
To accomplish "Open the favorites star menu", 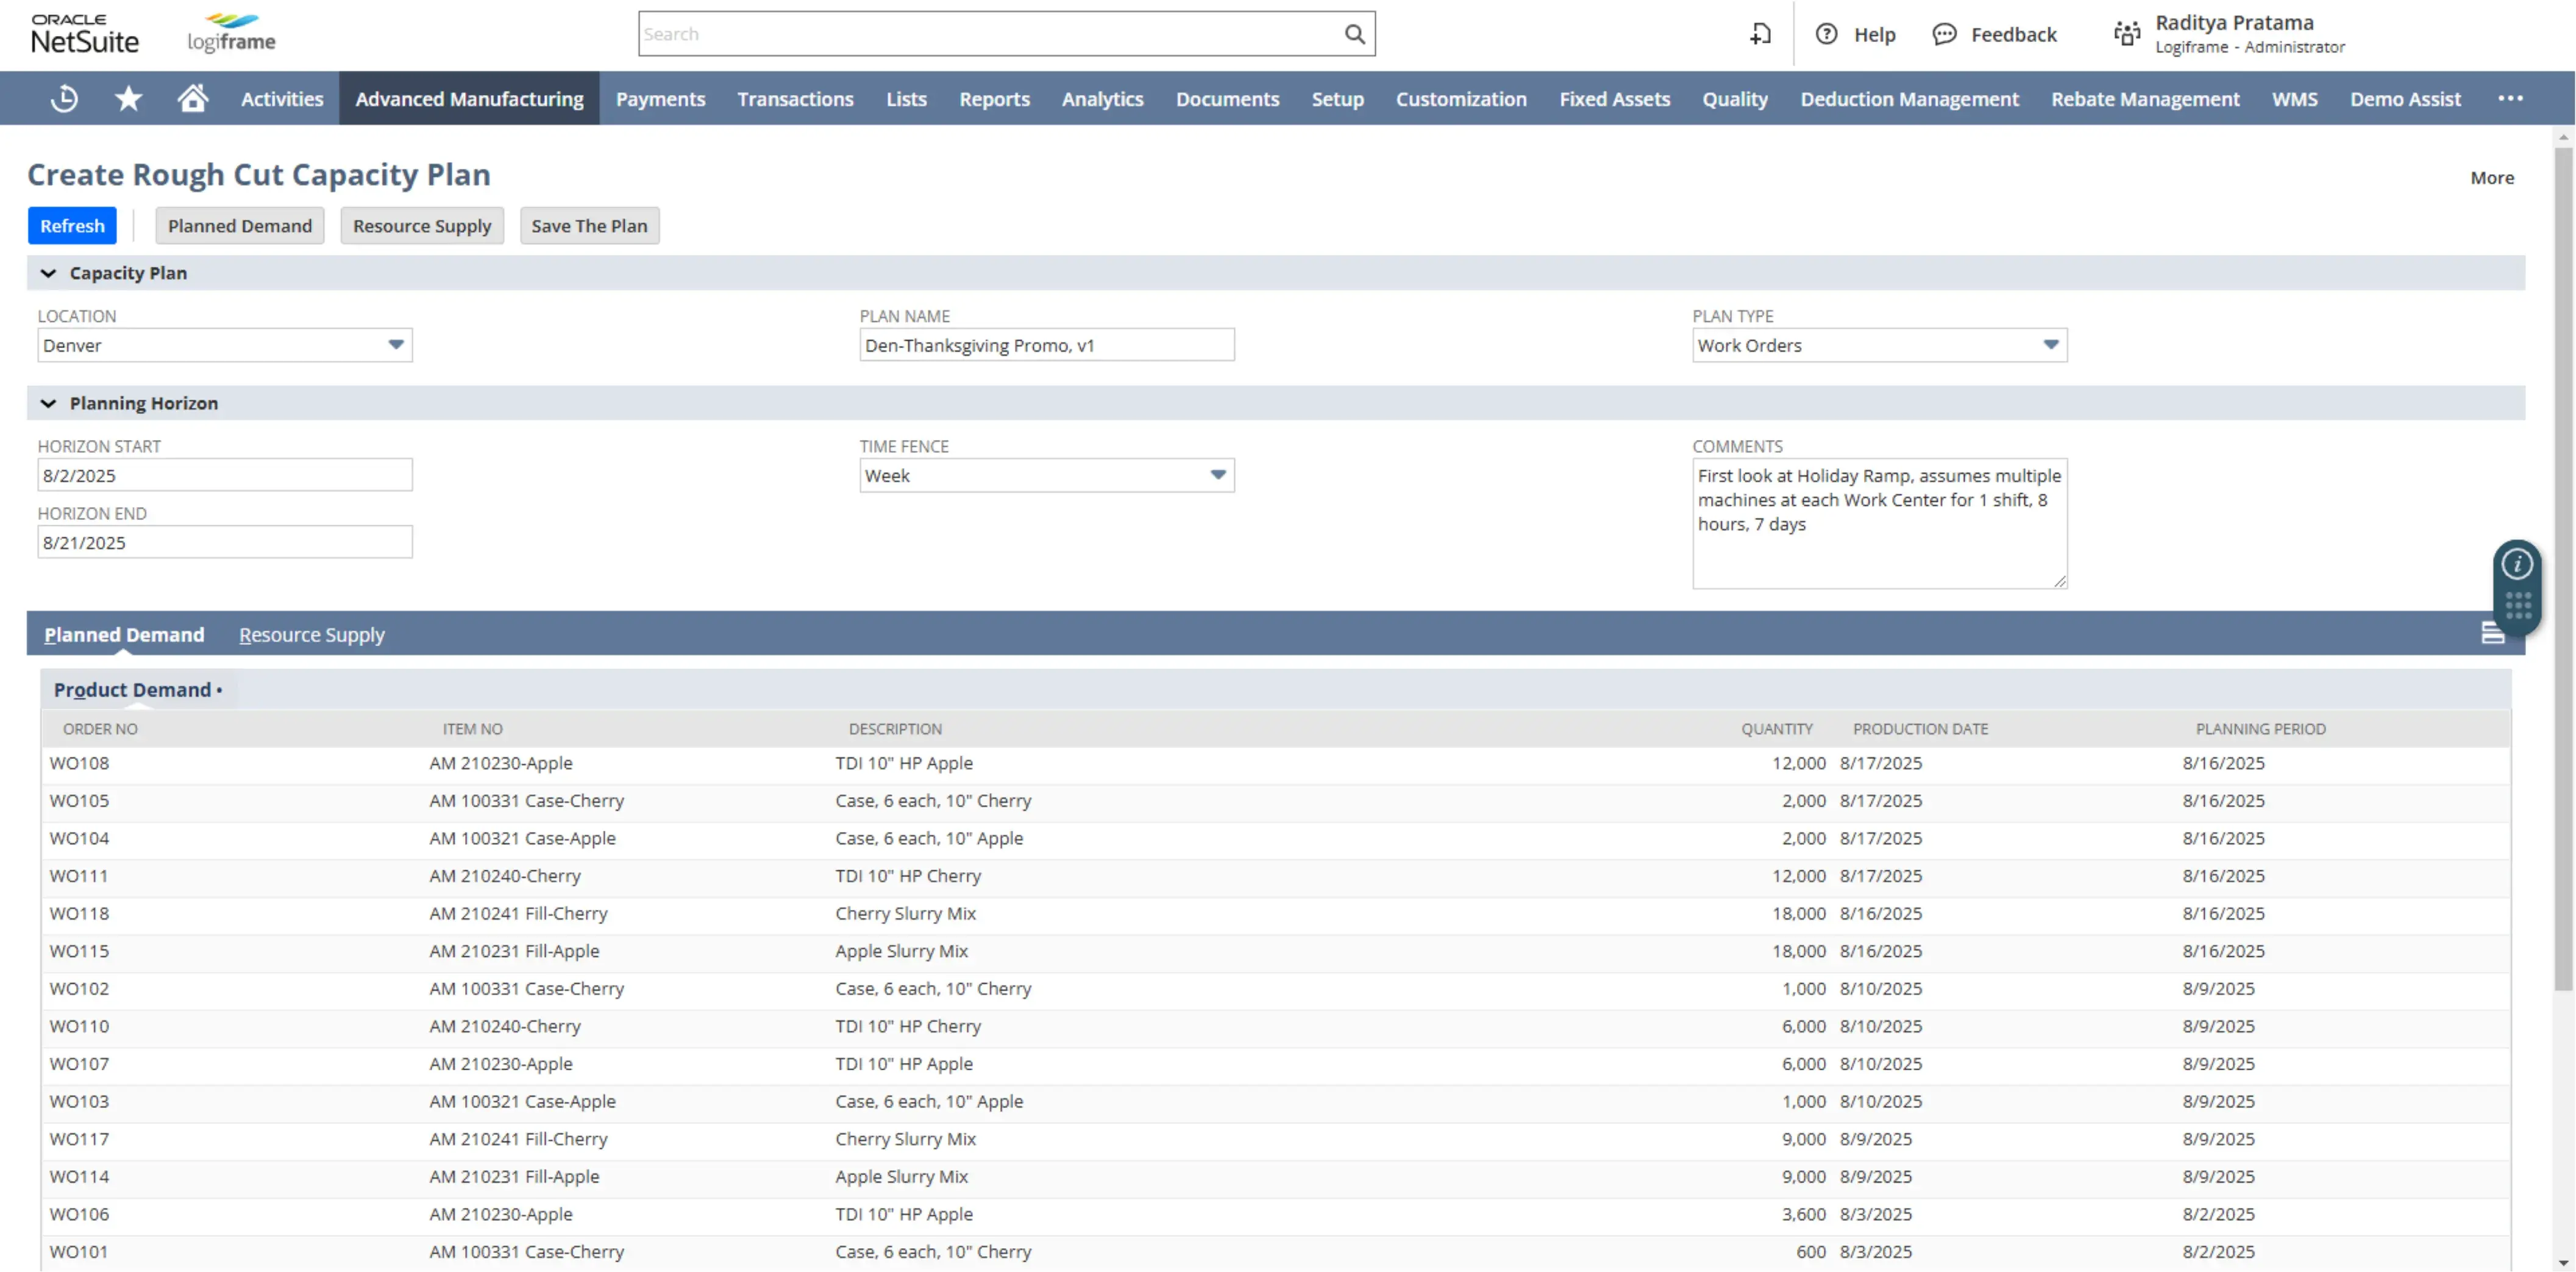I will coord(128,97).
